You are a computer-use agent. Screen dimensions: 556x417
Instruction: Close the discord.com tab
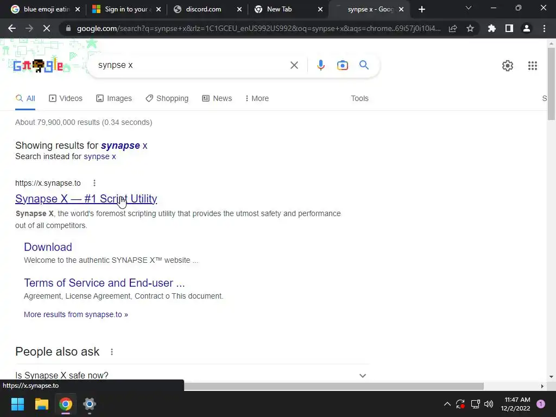click(x=239, y=9)
